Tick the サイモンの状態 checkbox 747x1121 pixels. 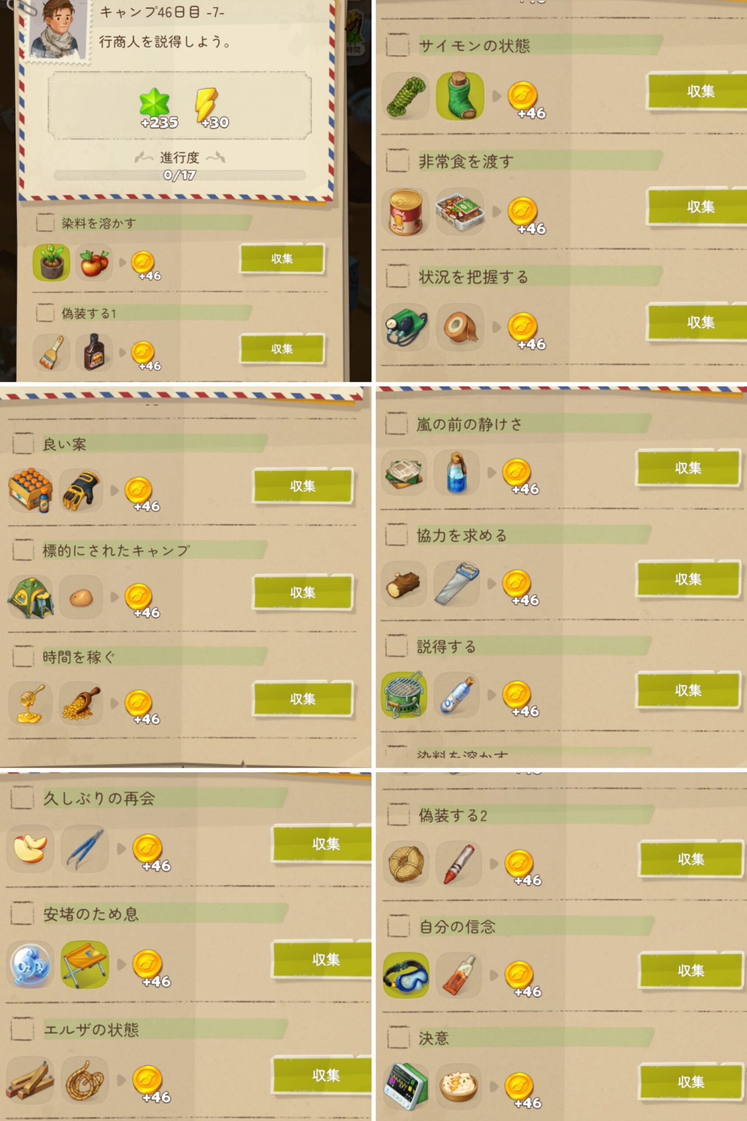(x=397, y=45)
